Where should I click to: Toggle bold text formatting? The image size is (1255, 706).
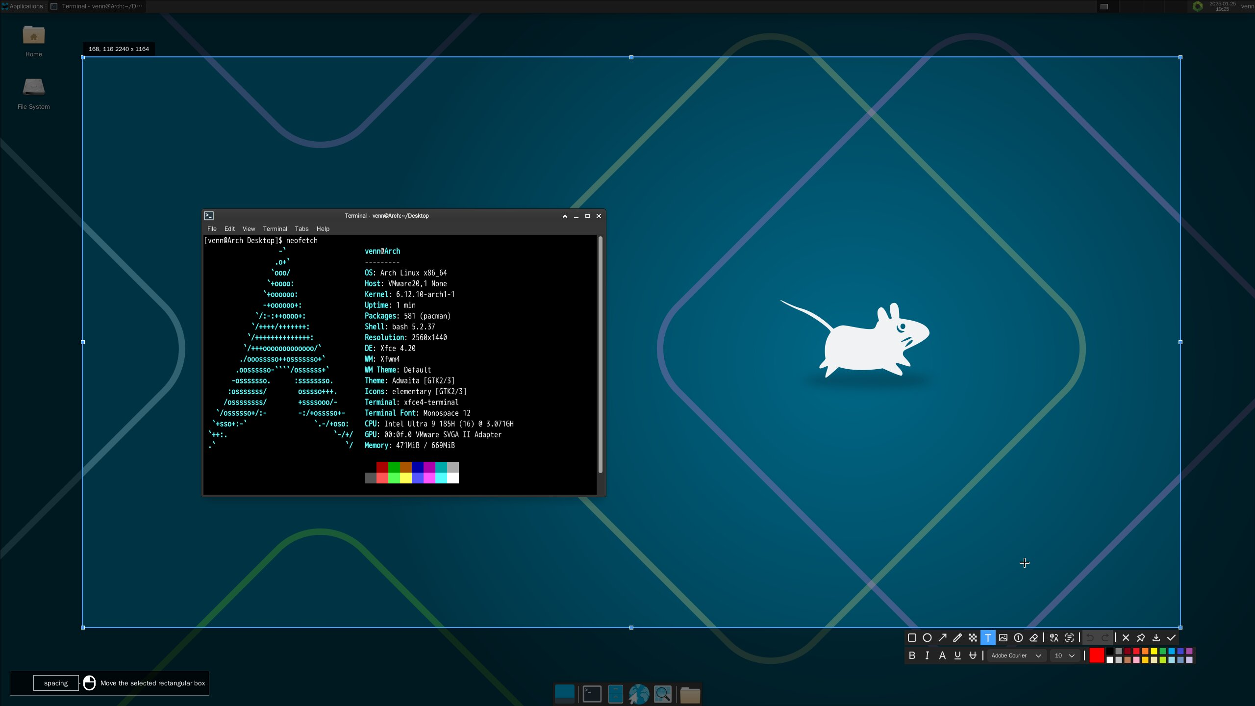point(912,656)
